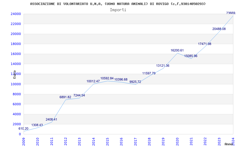Select the 2014 x-axis year label
The height and width of the screenshot is (147, 236).
click(x=94, y=142)
